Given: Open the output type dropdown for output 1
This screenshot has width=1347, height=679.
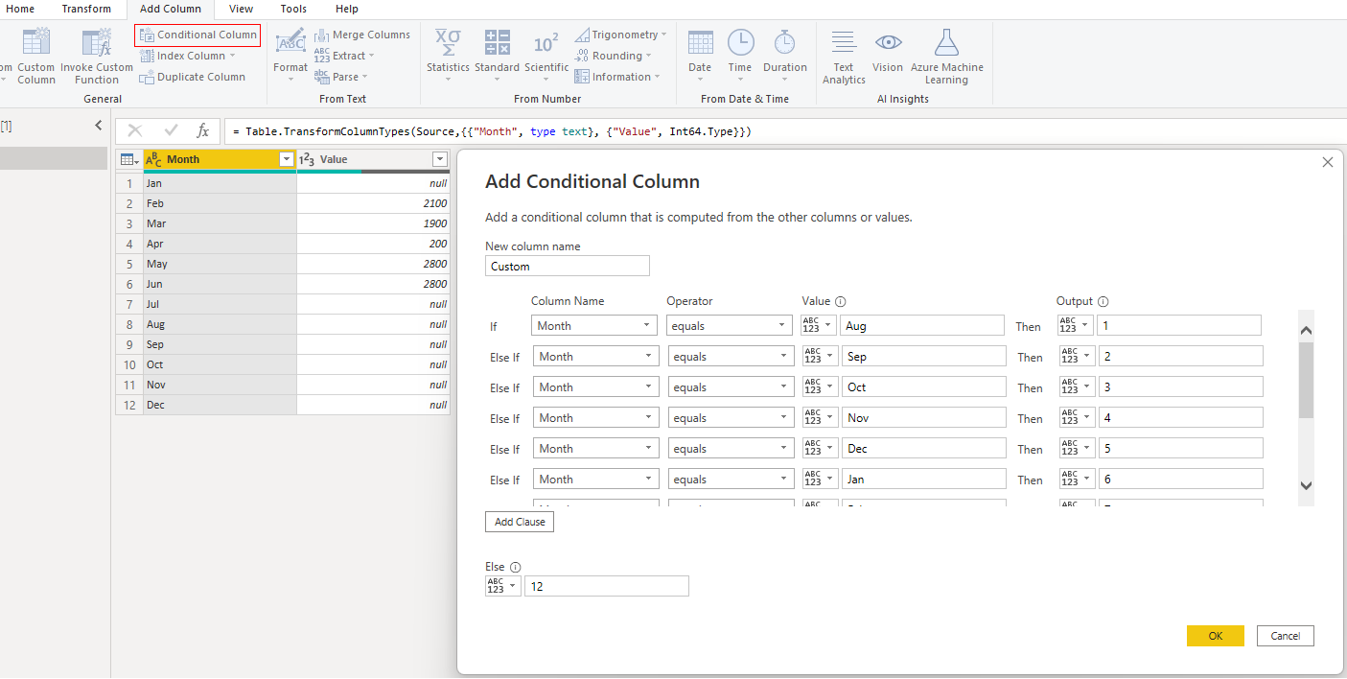Looking at the screenshot, I should click(1075, 326).
